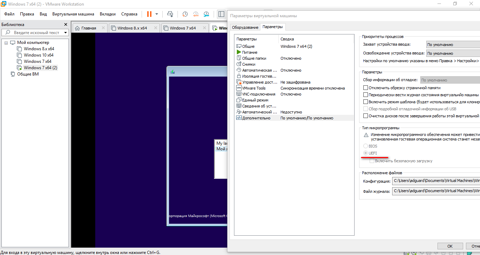Open the Справка menu
Screen dimensions: 480x255
click(129, 14)
